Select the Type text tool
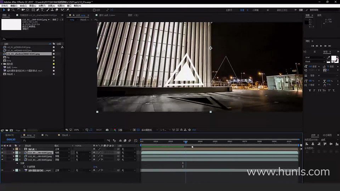Viewport: 340px width, 191px height. coord(42,10)
